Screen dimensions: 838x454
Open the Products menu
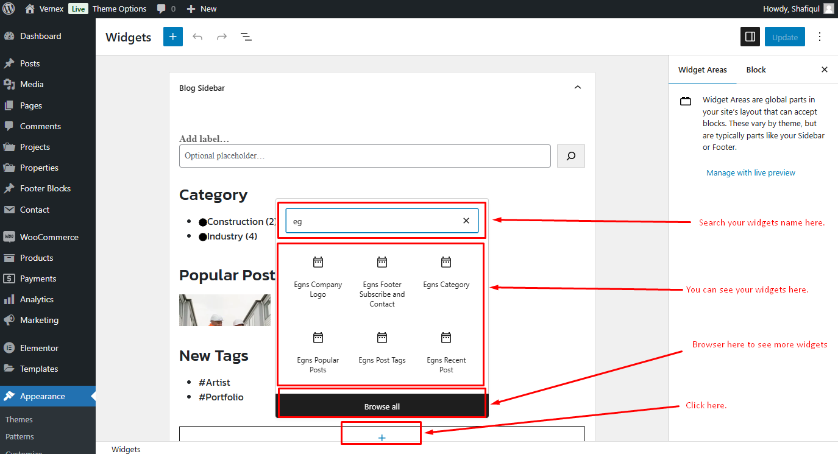37,258
